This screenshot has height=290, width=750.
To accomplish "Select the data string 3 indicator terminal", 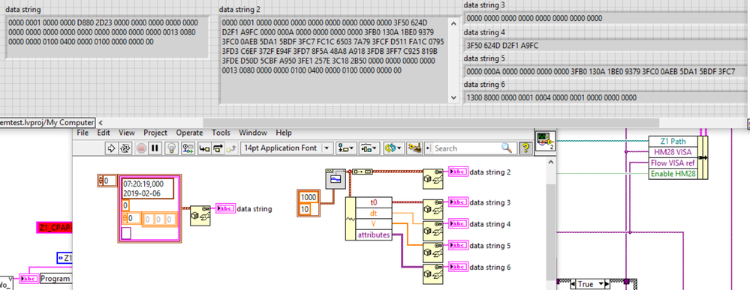I will click(458, 202).
